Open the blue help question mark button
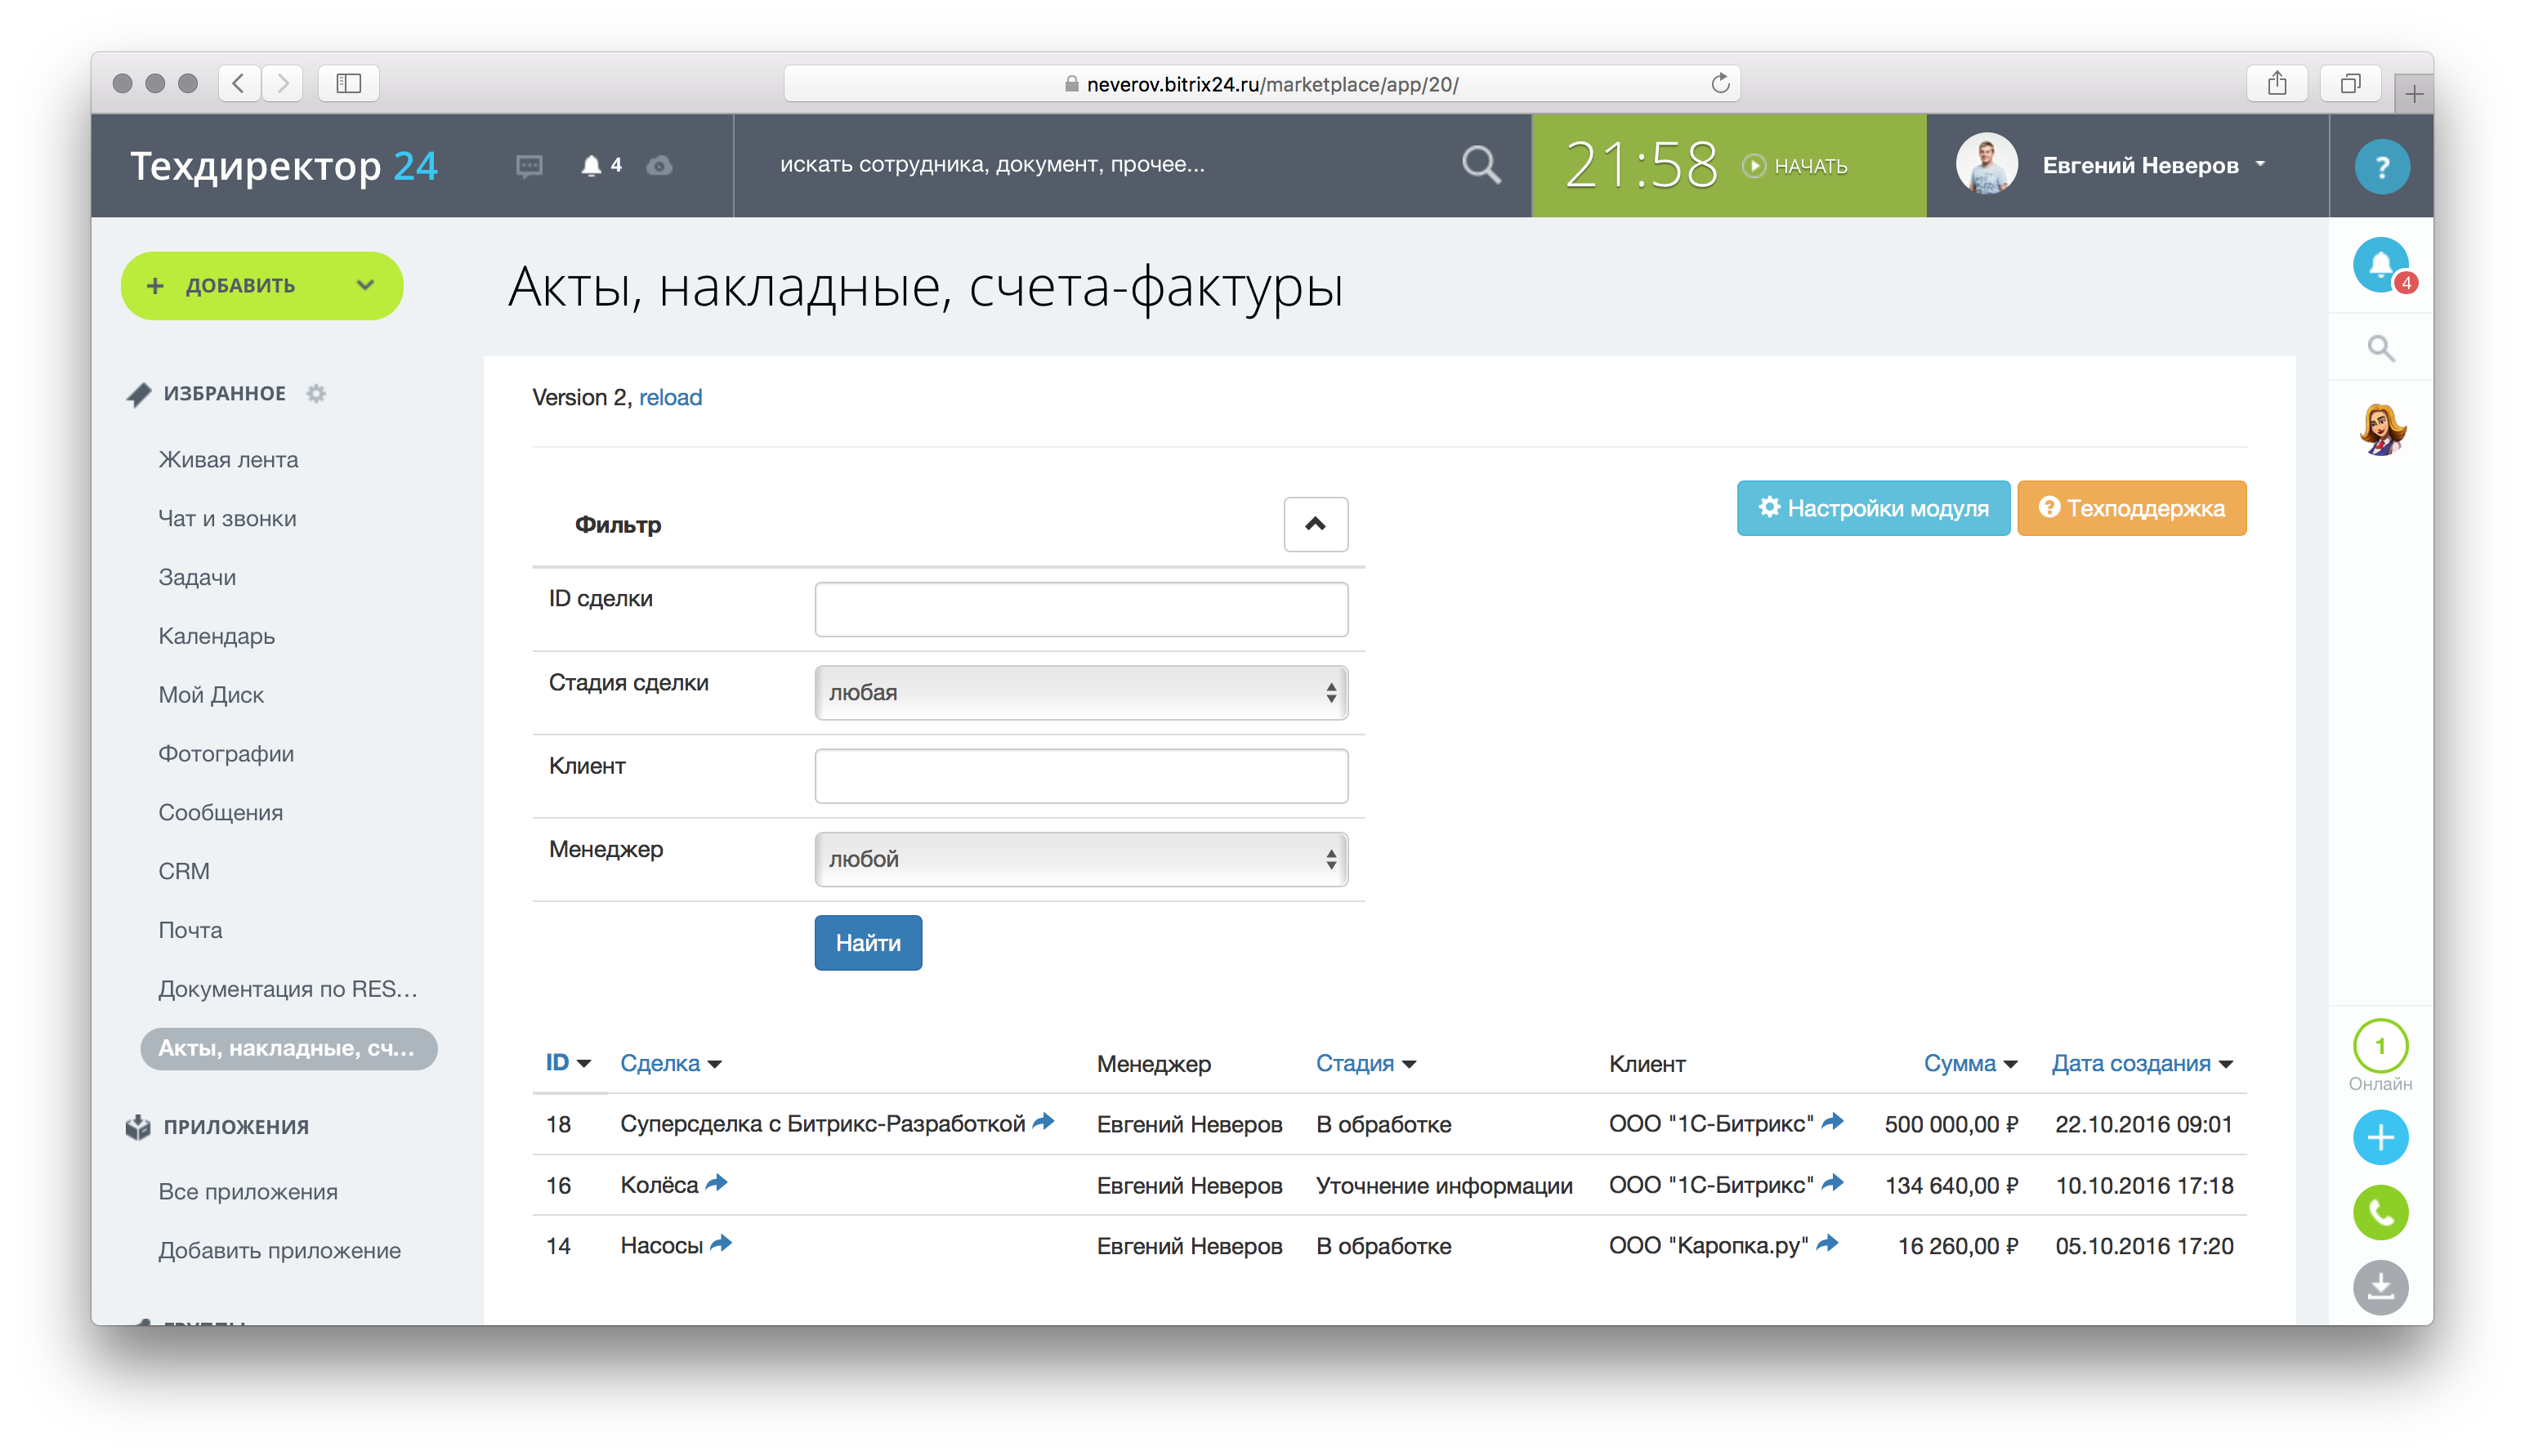2525x1456 pixels. pyautogui.click(x=2381, y=167)
